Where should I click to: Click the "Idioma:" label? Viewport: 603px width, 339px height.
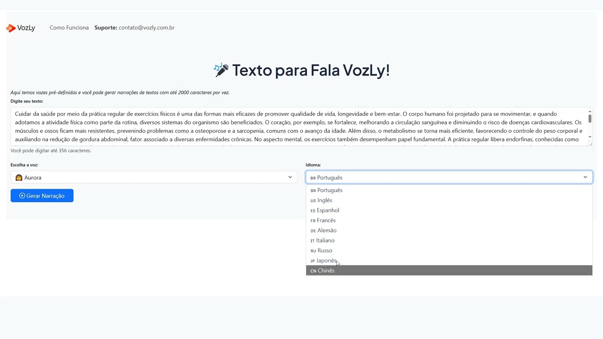coord(313,165)
